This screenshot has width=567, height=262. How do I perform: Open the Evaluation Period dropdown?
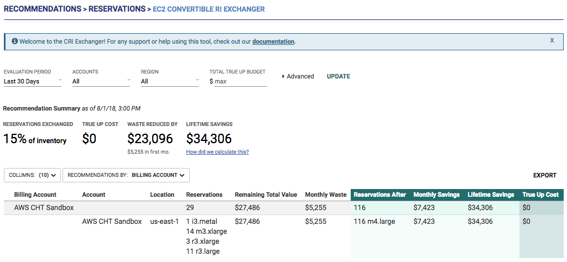tap(33, 81)
